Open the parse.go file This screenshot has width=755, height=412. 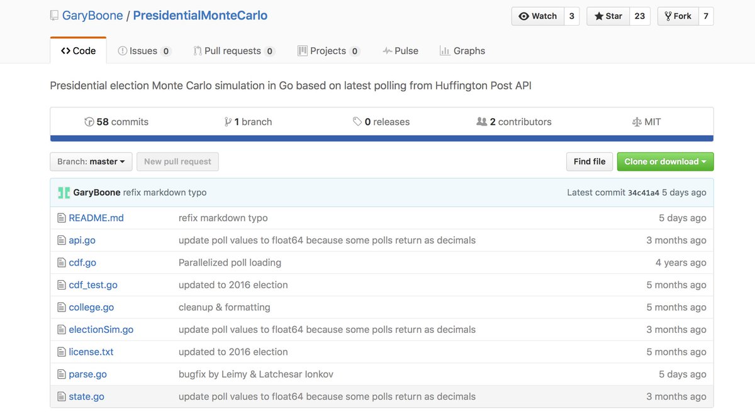87,374
